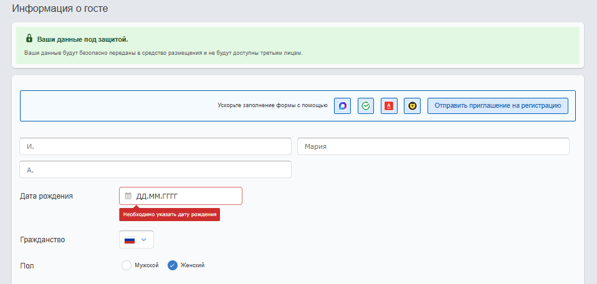Click the ДД.ММ.ГГГГ birth date input
This screenshot has height=284, width=597.
(181, 196)
